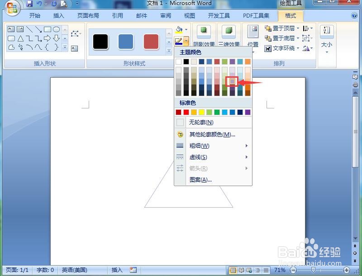The image size is (362, 276).
Task: Open the 页面布局 tab
Action: click(x=88, y=16)
